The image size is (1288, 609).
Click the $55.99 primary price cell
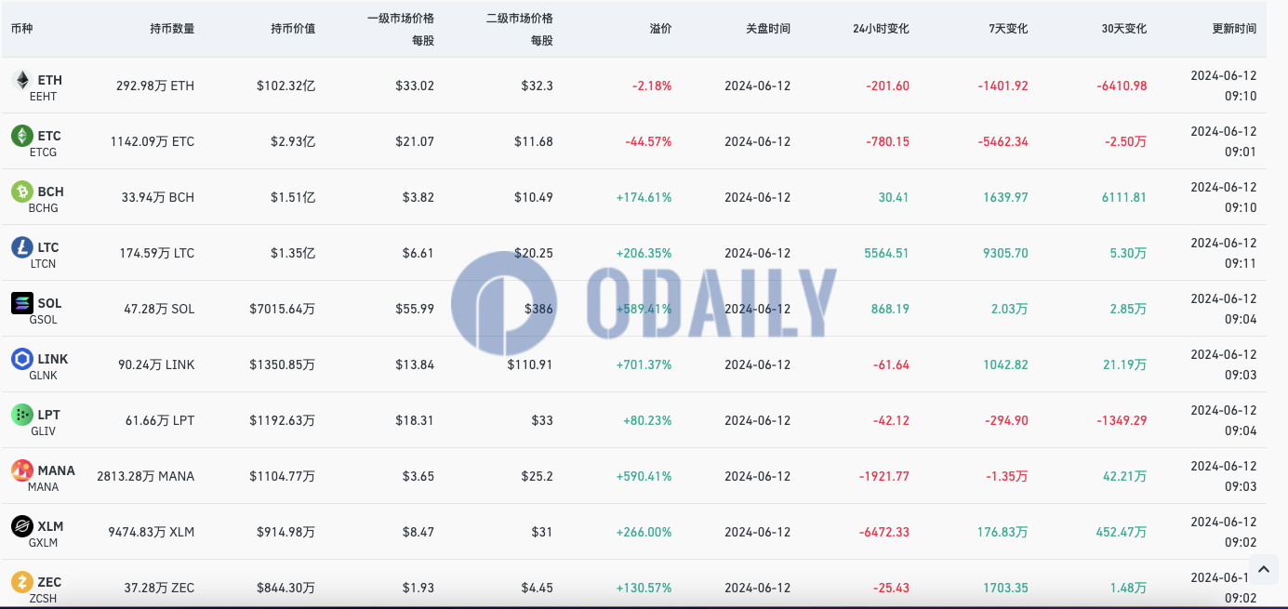[x=414, y=309]
